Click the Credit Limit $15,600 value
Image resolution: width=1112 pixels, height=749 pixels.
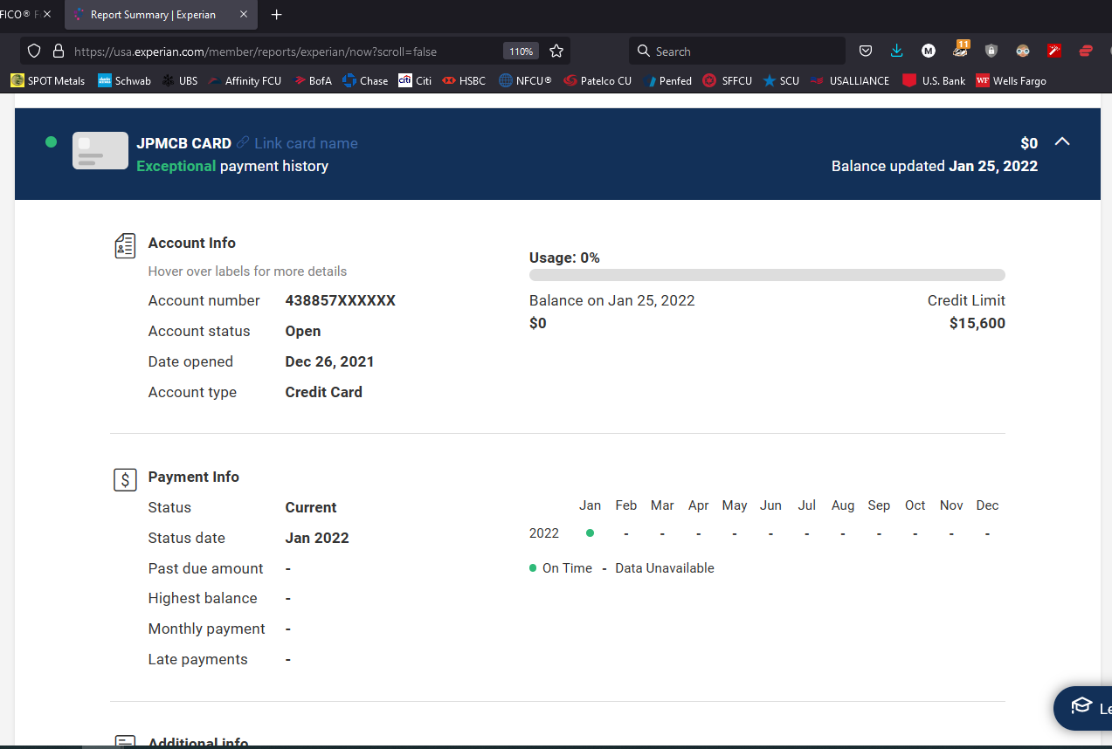[x=977, y=323]
